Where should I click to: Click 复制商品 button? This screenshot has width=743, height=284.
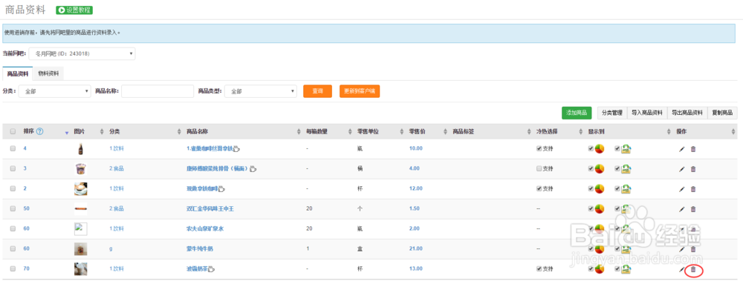point(722,113)
